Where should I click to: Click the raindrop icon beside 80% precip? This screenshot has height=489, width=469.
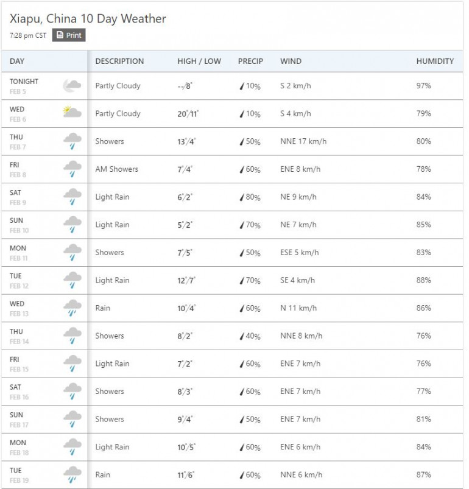point(241,197)
